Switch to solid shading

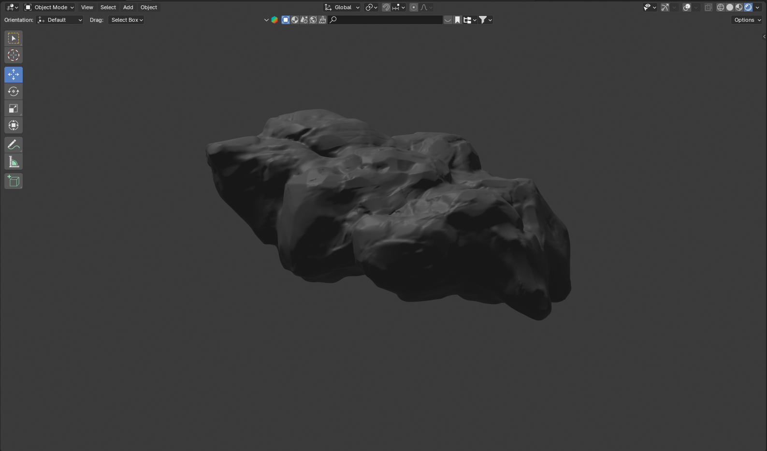730,7
